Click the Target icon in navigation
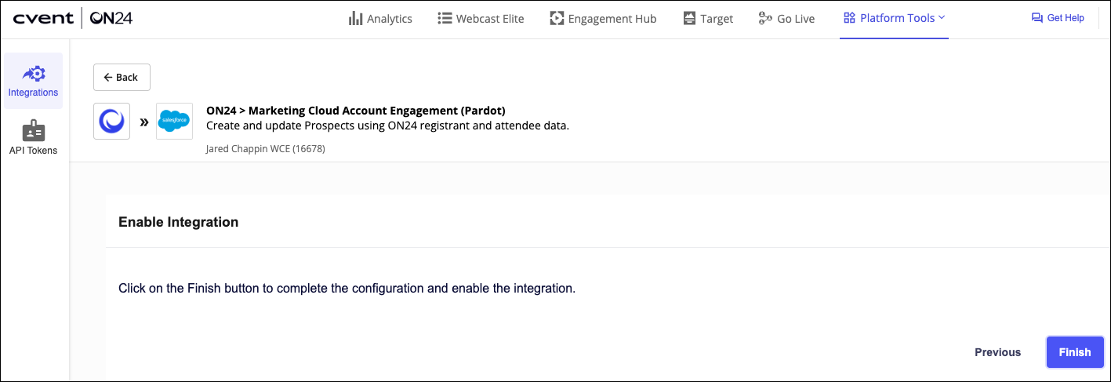This screenshot has height=382, width=1111. click(x=689, y=18)
